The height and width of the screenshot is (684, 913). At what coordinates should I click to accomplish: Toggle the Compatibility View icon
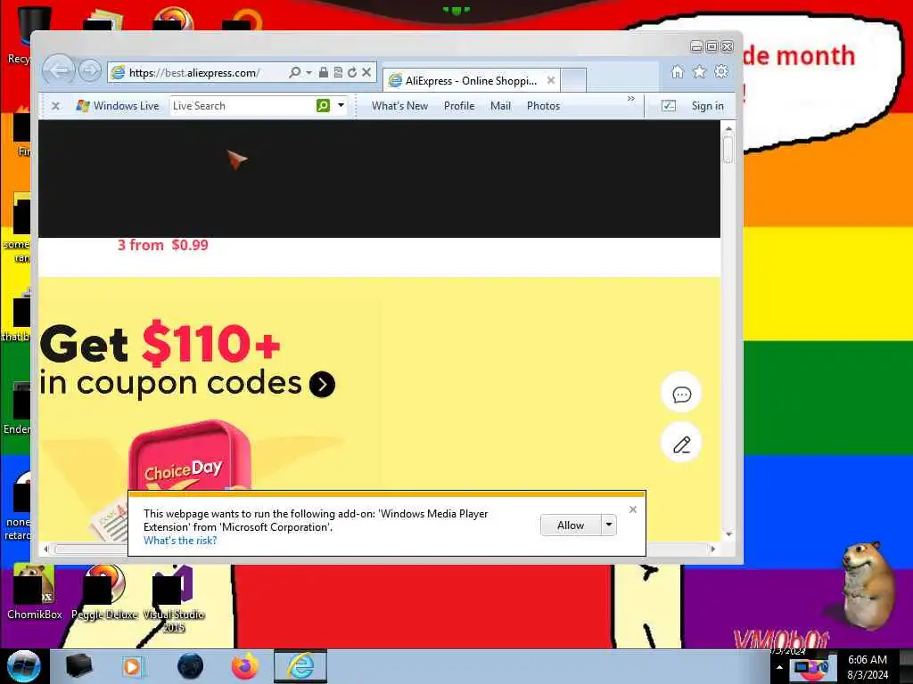pos(338,72)
